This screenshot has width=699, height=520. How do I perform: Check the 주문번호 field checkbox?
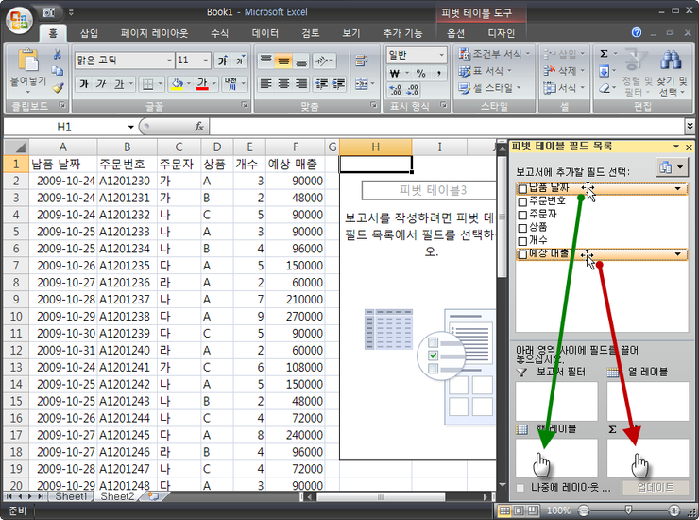[x=523, y=202]
